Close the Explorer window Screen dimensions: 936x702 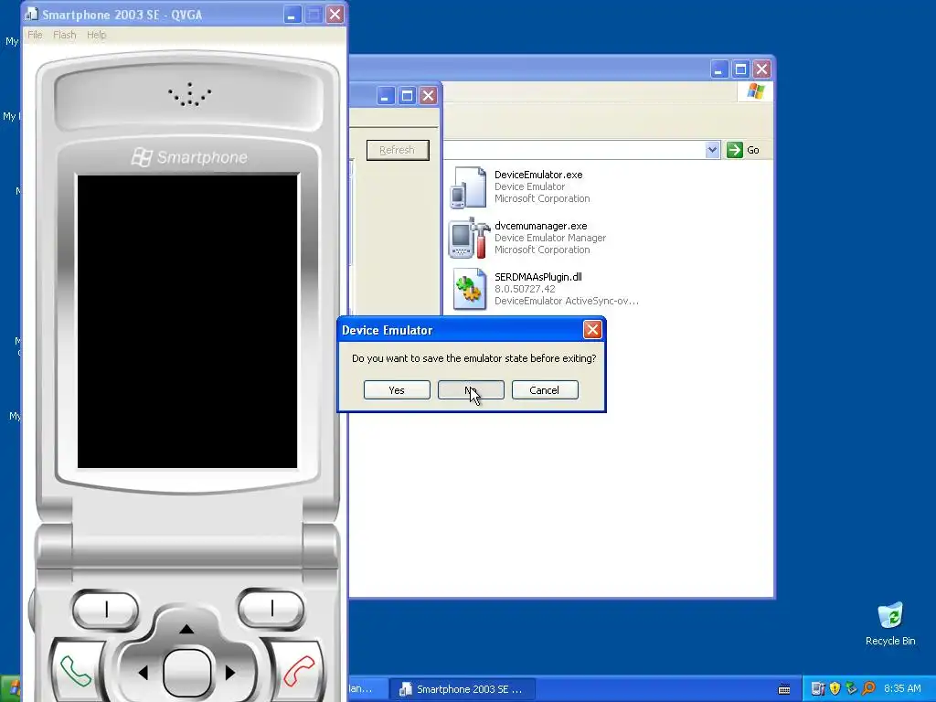pyautogui.click(x=761, y=69)
